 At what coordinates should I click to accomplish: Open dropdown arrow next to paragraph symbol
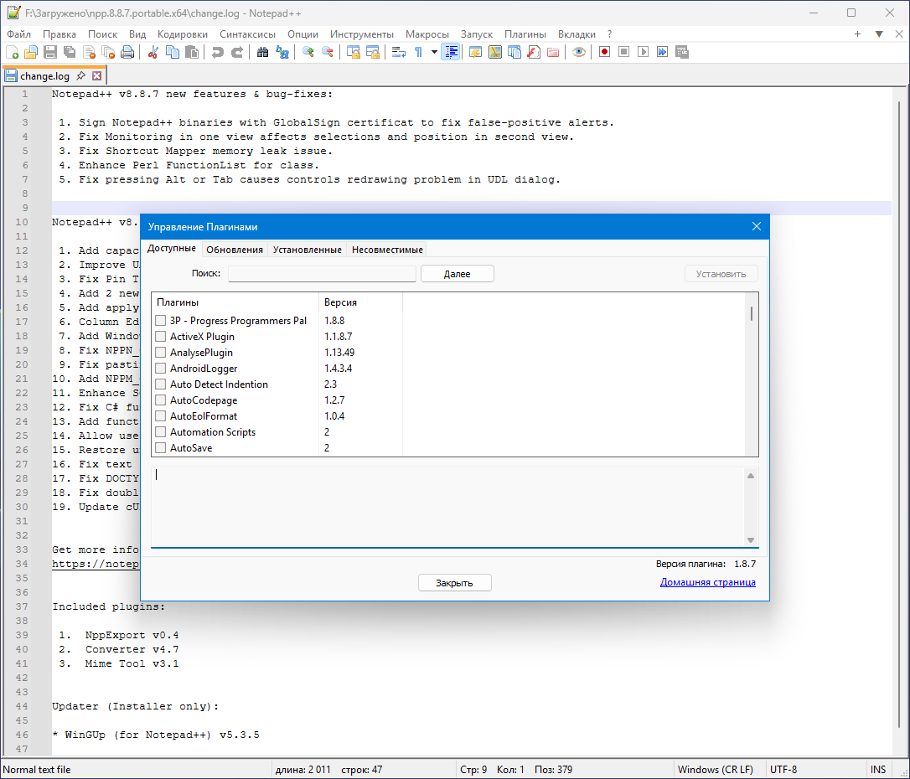[434, 52]
